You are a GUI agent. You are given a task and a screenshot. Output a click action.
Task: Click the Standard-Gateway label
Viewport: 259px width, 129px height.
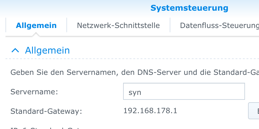point(46,111)
